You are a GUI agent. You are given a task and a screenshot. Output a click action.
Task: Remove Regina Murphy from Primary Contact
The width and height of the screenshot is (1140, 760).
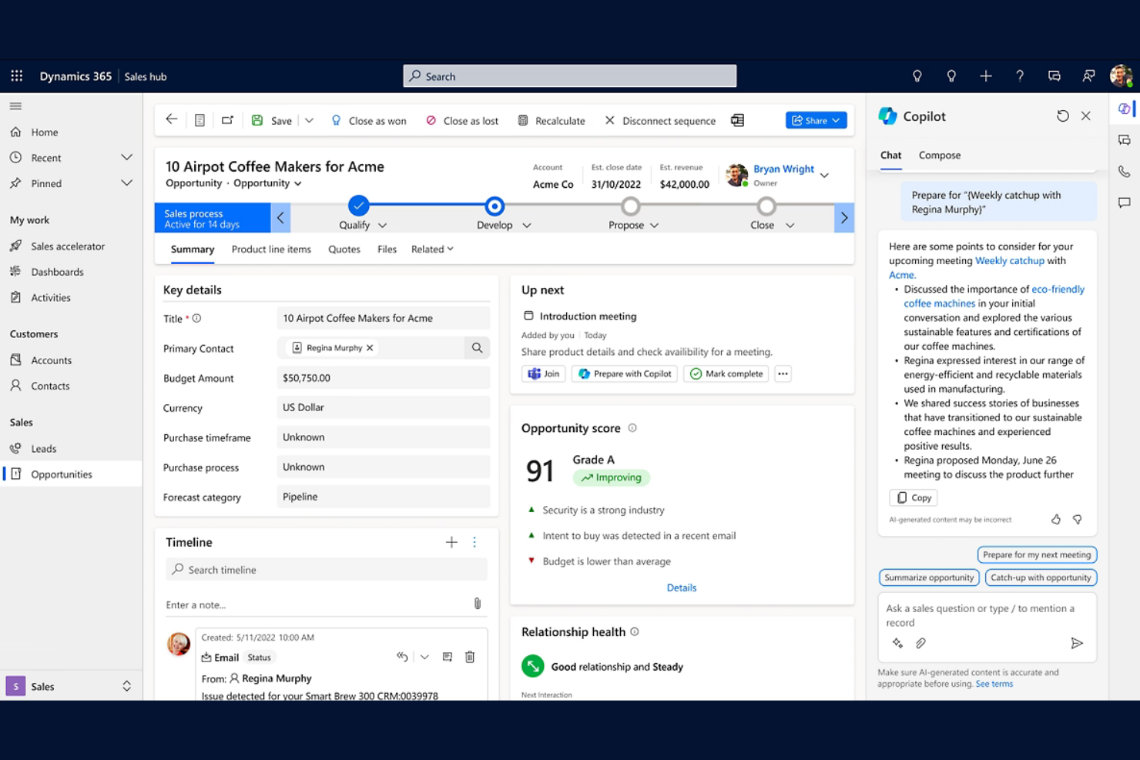click(x=370, y=348)
